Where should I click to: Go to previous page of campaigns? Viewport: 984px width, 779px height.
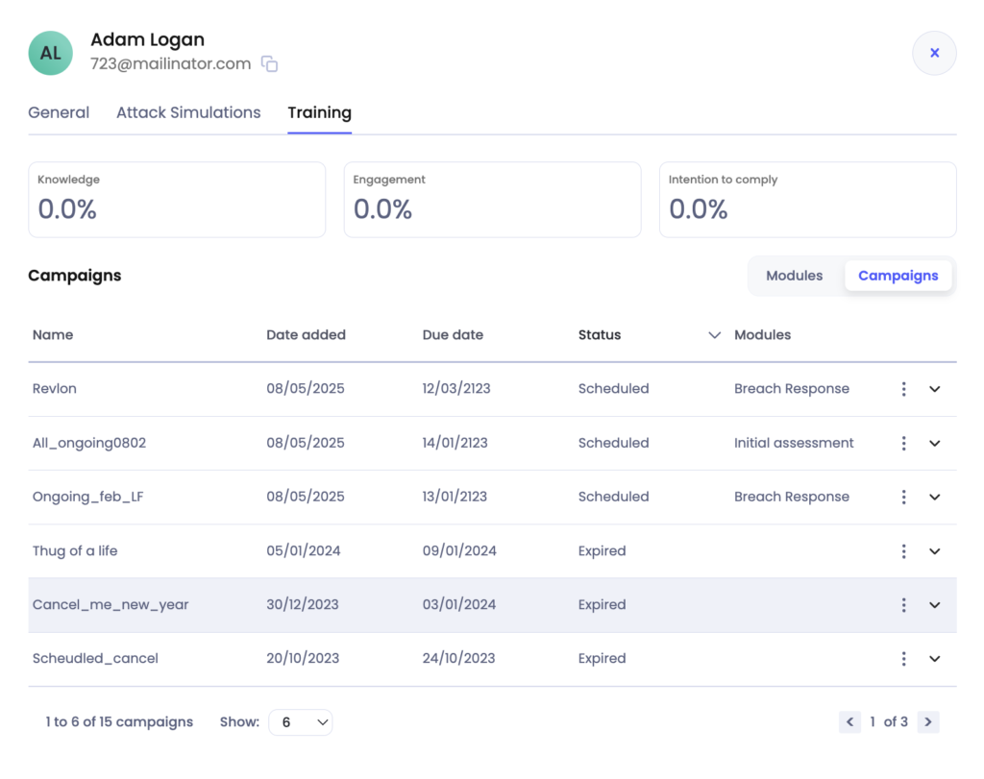849,721
